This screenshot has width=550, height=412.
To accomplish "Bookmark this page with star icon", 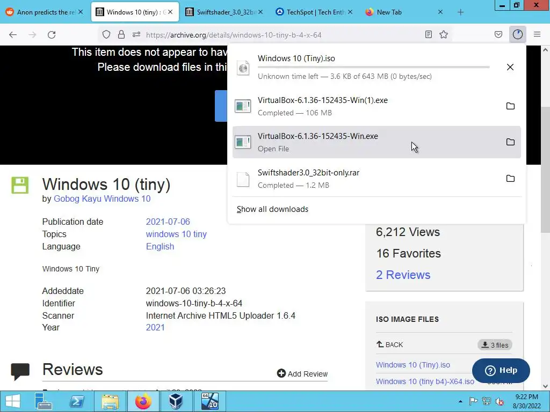I will click(x=444, y=34).
